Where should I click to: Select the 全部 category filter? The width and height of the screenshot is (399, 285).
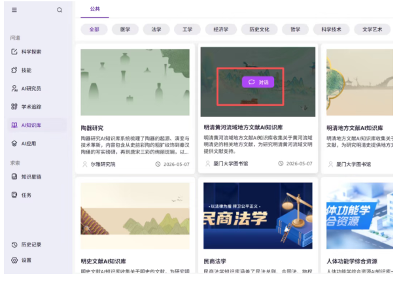[x=94, y=29]
